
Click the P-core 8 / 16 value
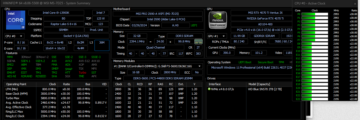point(21,42)
